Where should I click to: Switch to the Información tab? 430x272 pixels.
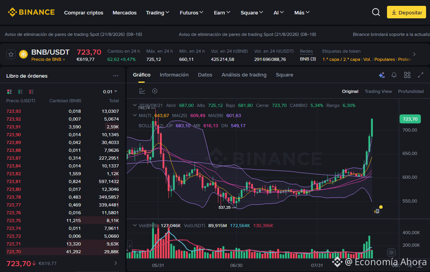tap(174, 75)
